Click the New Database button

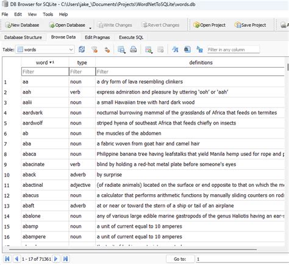[x=22, y=25]
